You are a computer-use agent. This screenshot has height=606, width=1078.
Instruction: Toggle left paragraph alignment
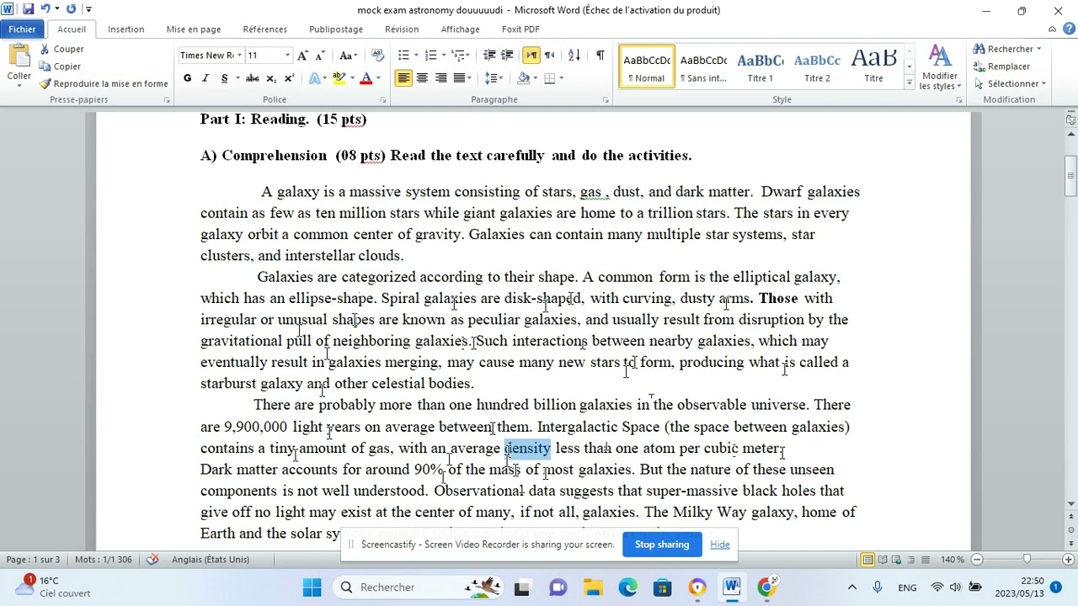404,78
